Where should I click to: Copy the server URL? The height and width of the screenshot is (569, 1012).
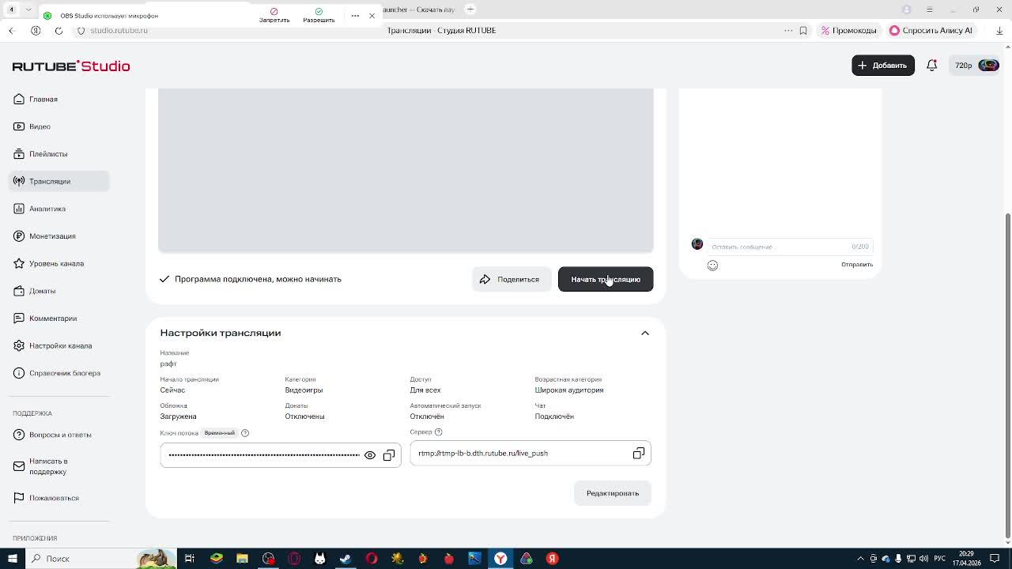click(639, 454)
